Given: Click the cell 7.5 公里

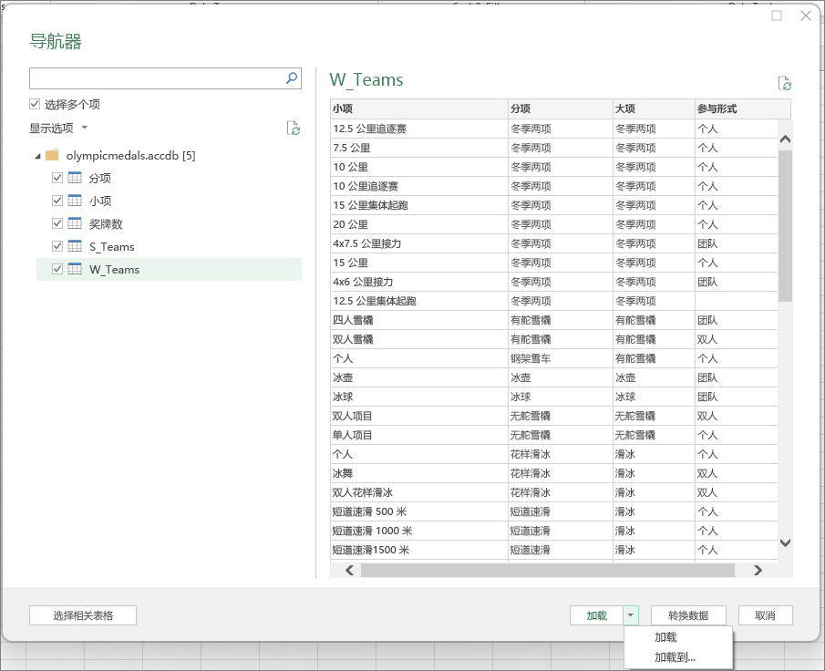Looking at the screenshot, I should (418, 148).
